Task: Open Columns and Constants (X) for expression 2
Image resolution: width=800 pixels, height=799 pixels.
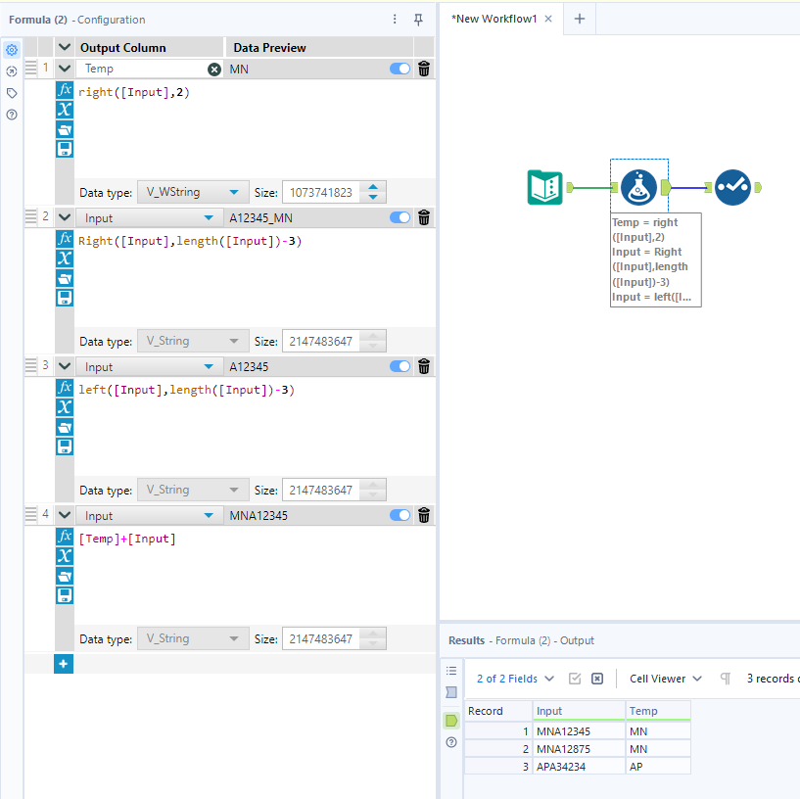Action: pos(65,258)
